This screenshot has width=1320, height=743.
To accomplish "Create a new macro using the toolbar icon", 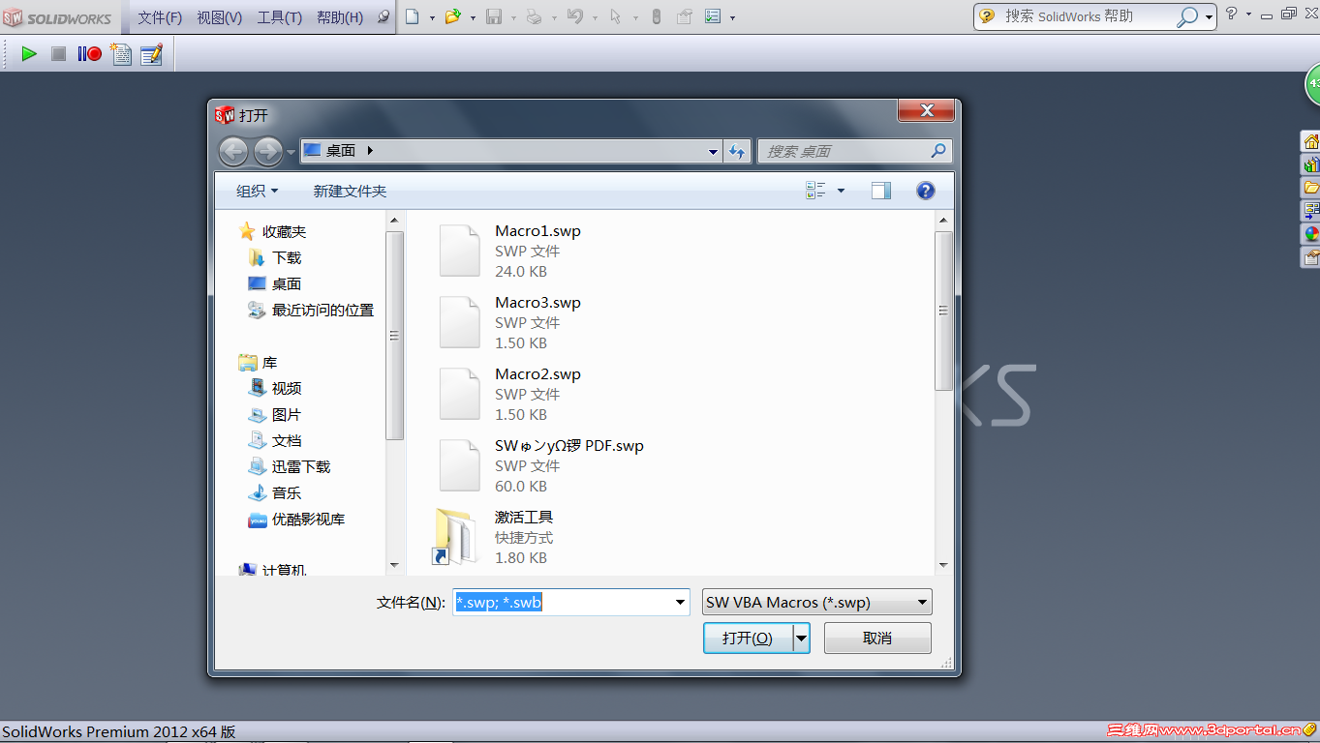I will pos(120,54).
